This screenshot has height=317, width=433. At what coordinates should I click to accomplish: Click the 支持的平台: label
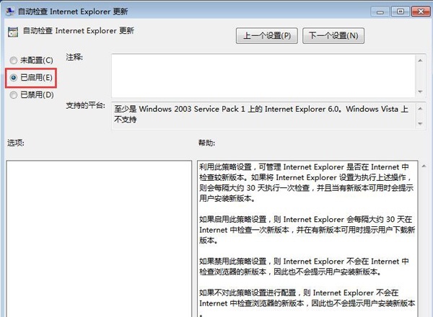[x=86, y=105]
